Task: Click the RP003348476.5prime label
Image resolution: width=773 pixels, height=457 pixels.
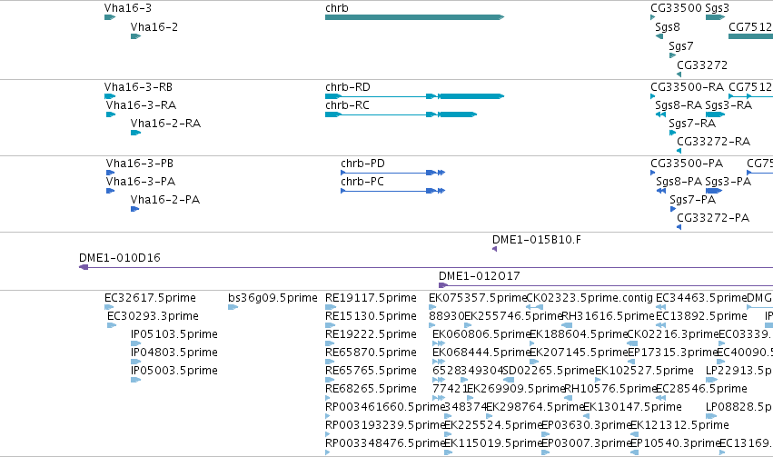Action: pos(385,443)
